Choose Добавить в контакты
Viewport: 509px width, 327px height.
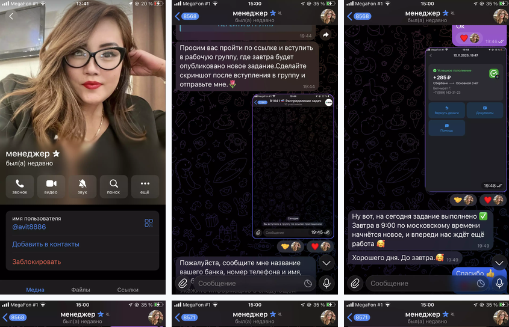pos(46,244)
